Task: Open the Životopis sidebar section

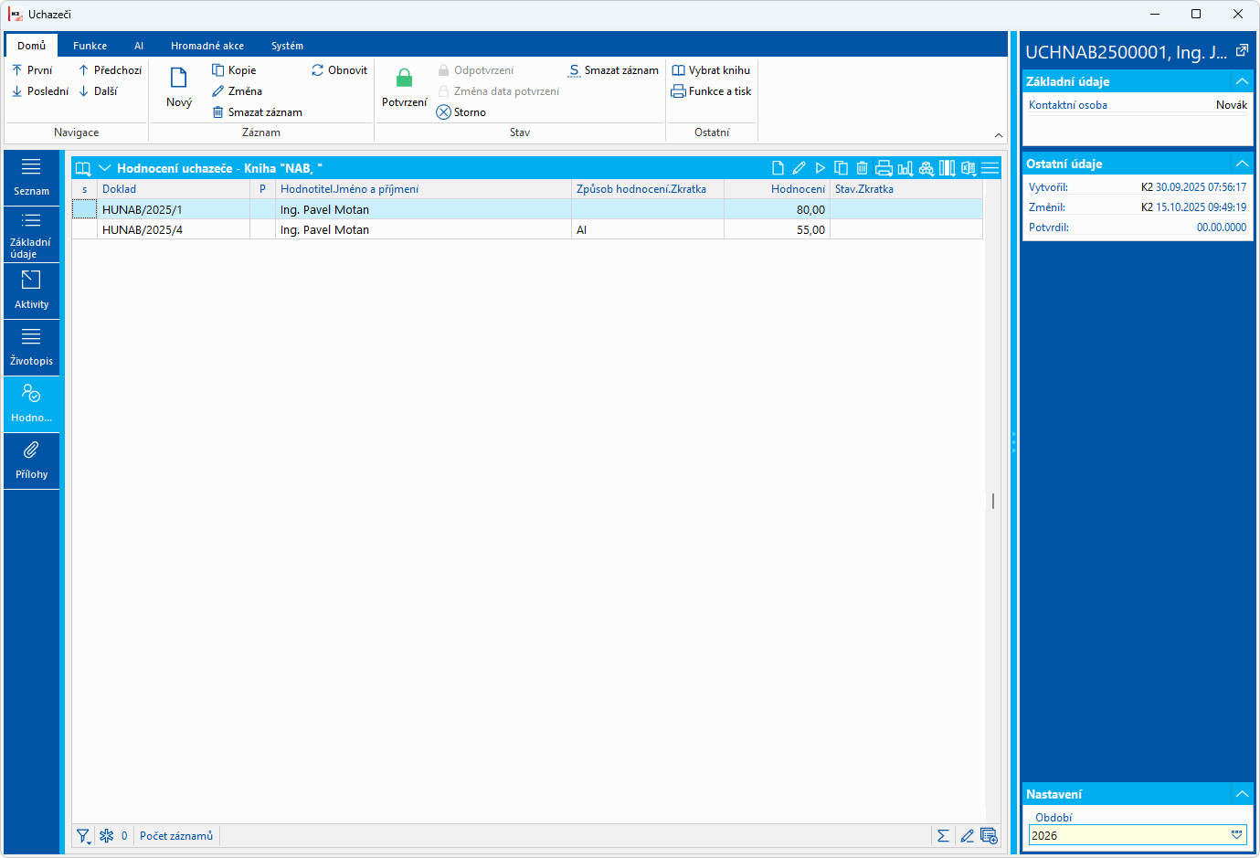Action: coord(31,347)
